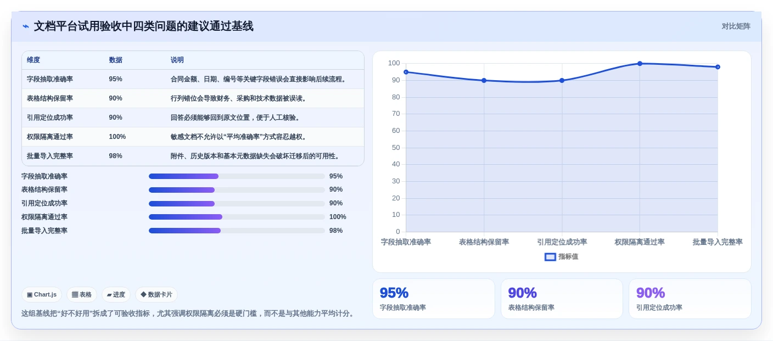Click the 维度 column header
This screenshot has width=773, height=341.
pyautogui.click(x=33, y=60)
